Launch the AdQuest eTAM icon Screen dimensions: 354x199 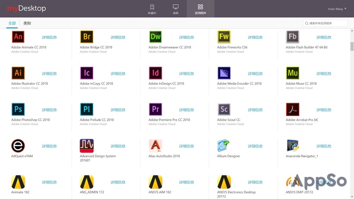(18, 145)
